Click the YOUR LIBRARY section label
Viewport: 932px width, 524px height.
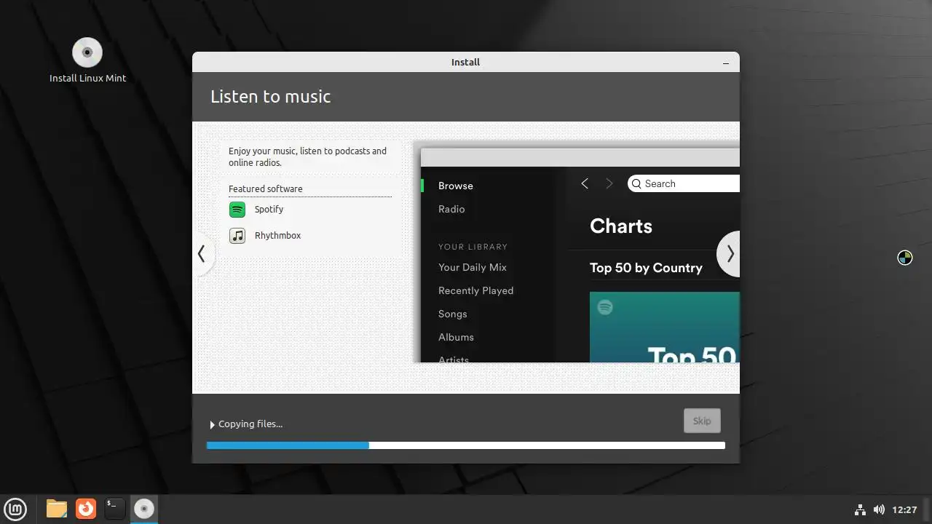tap(473, 247)
